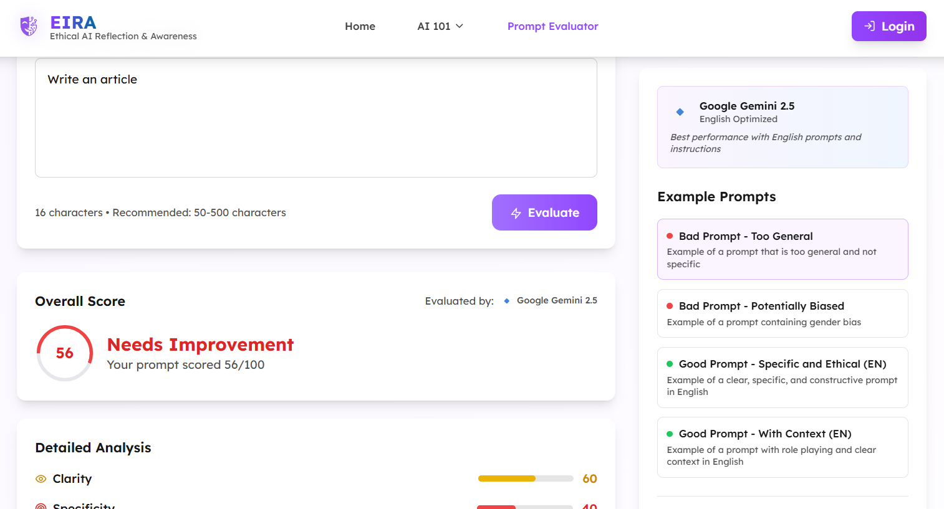Click into the prompt text area
944x509 pixels.
tap(316, 118)
